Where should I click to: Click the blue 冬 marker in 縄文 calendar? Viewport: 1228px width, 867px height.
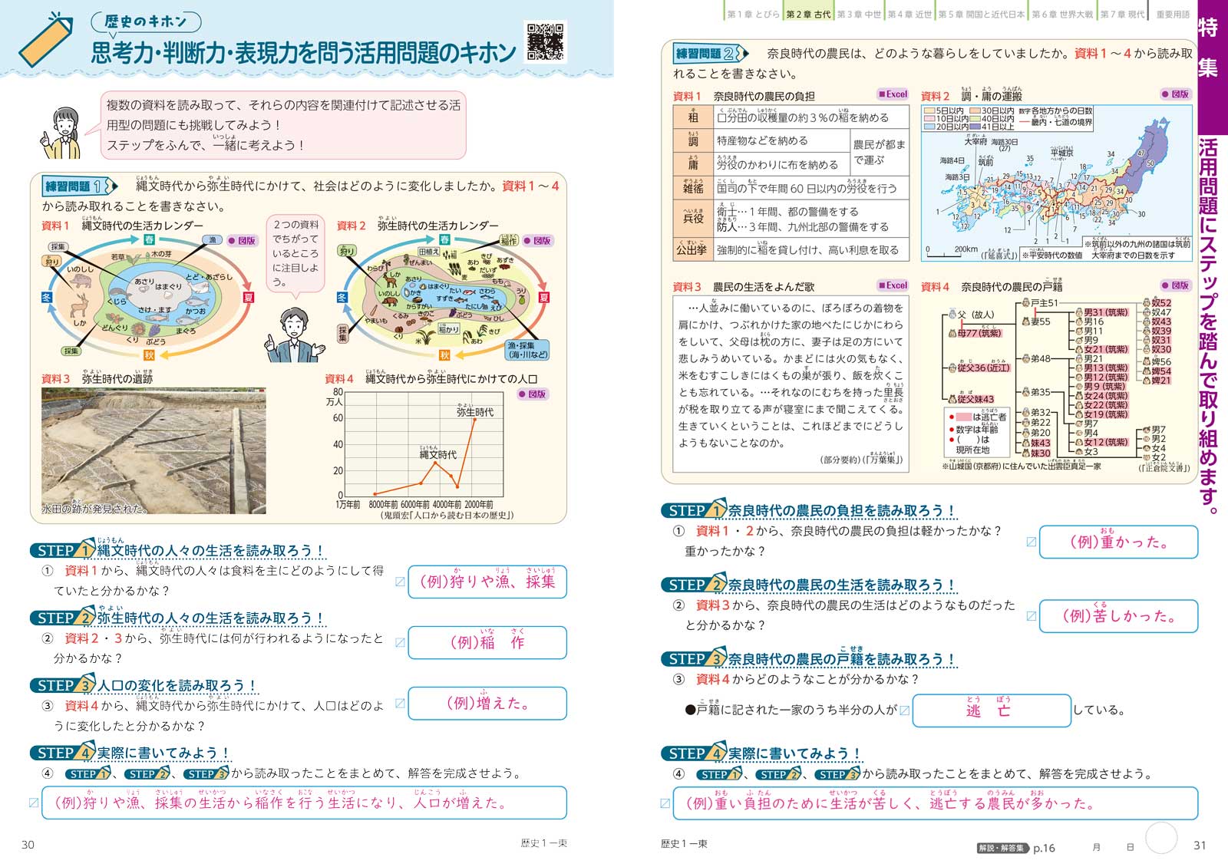(x=47, y=298)
